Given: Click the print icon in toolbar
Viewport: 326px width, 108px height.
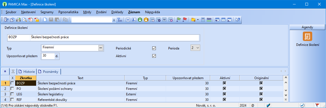Looking at the screenshot, I should coord(18,20).
